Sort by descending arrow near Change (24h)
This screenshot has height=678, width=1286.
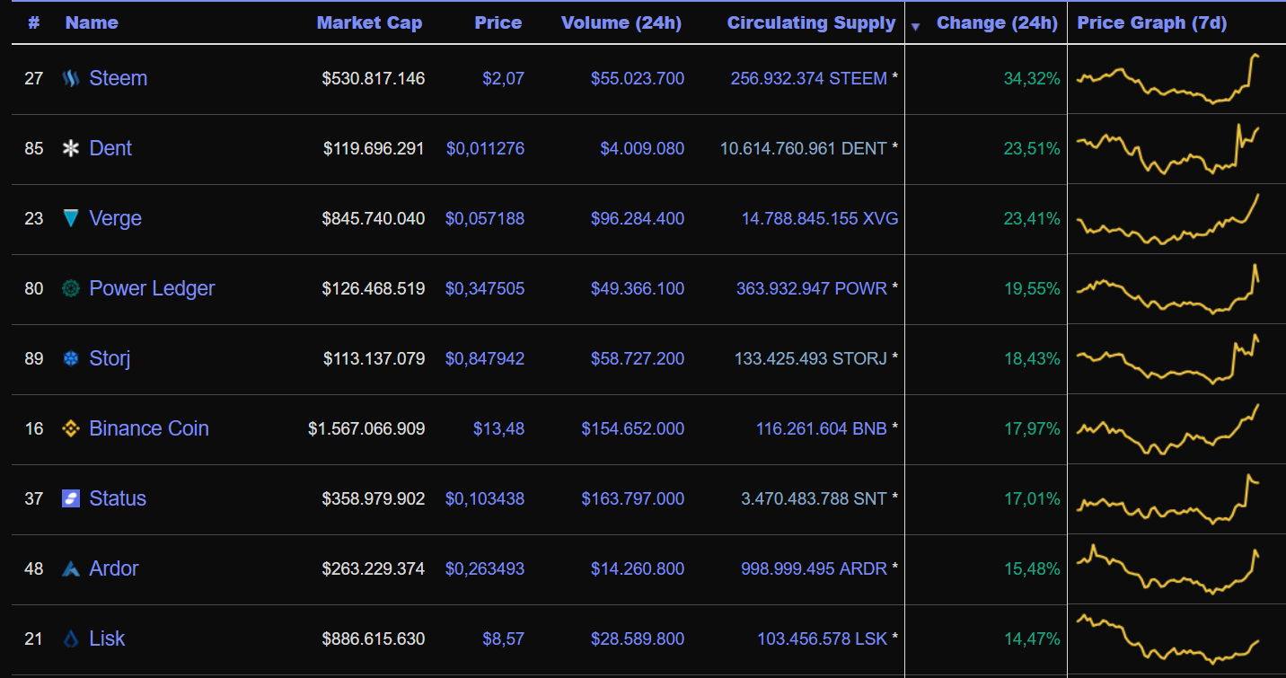(915, 27)
